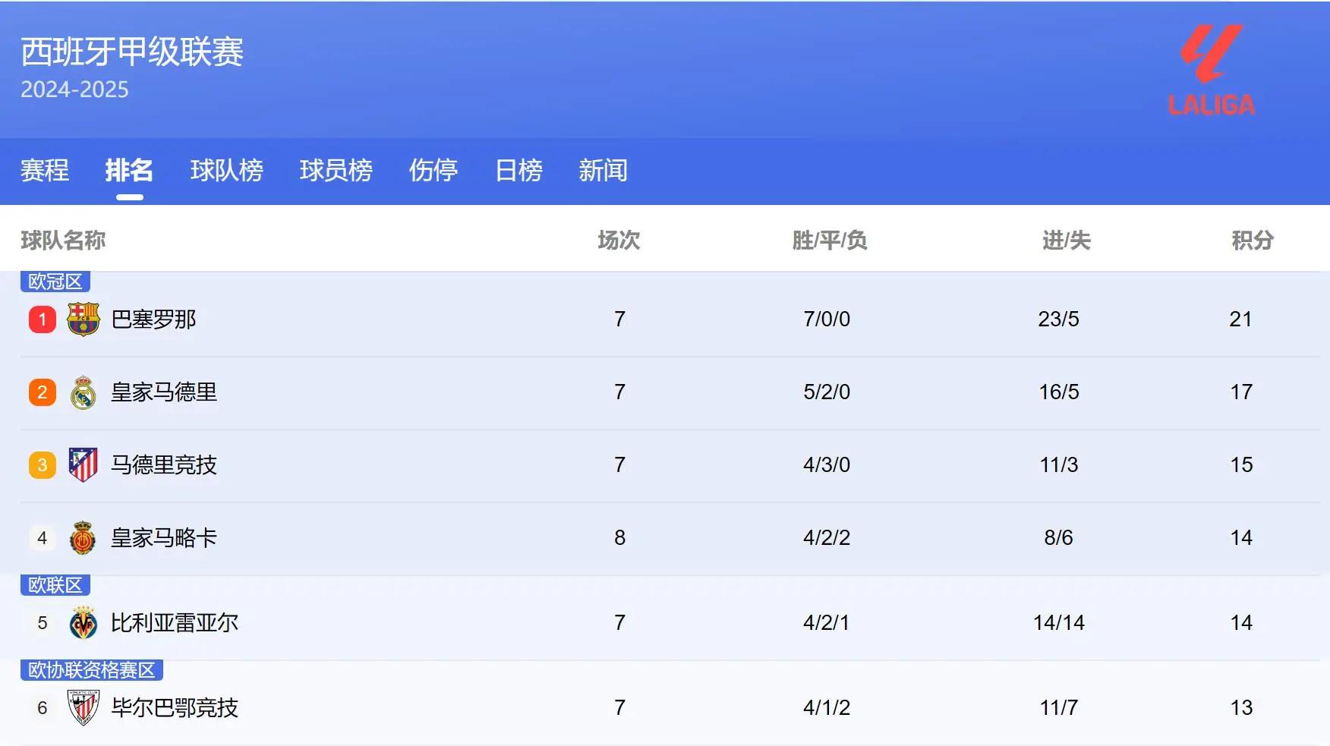Click the red rank 1 badge
Viewport: 1330px width, 746px height.
coord(43,319)
